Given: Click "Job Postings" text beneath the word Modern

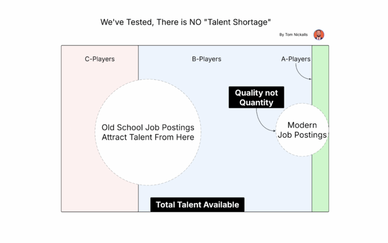Looking at the screenshot, I should coord(302,135).
